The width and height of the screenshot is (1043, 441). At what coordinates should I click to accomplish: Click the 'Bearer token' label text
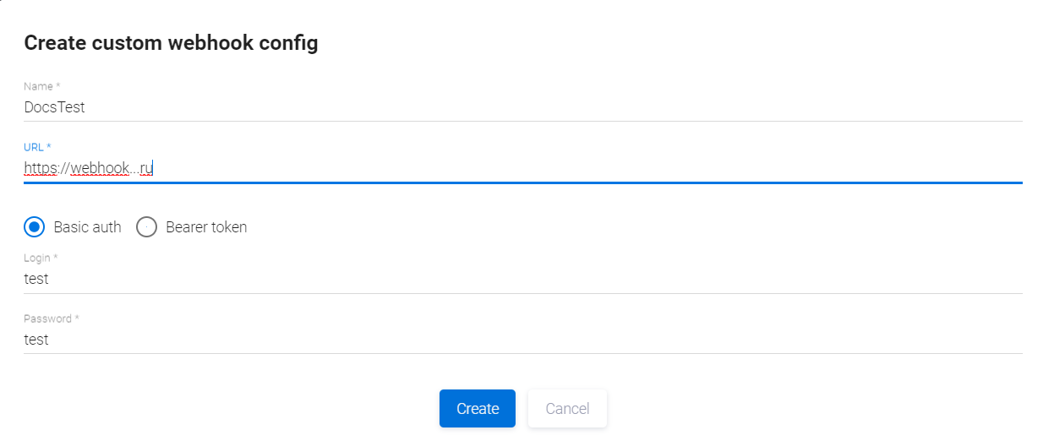[x=206, y=227]
